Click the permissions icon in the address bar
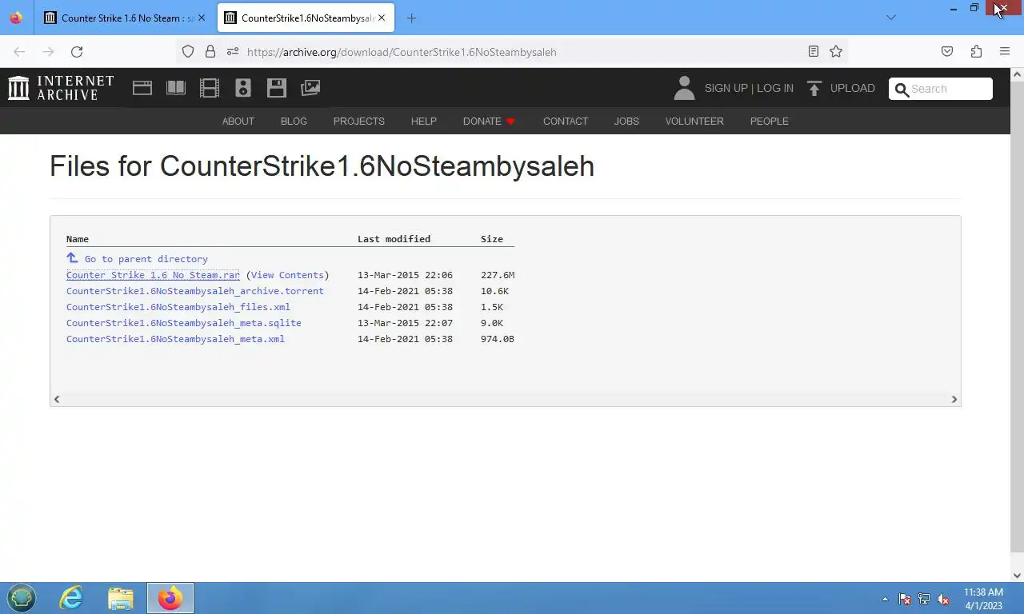 pos(233,52)
